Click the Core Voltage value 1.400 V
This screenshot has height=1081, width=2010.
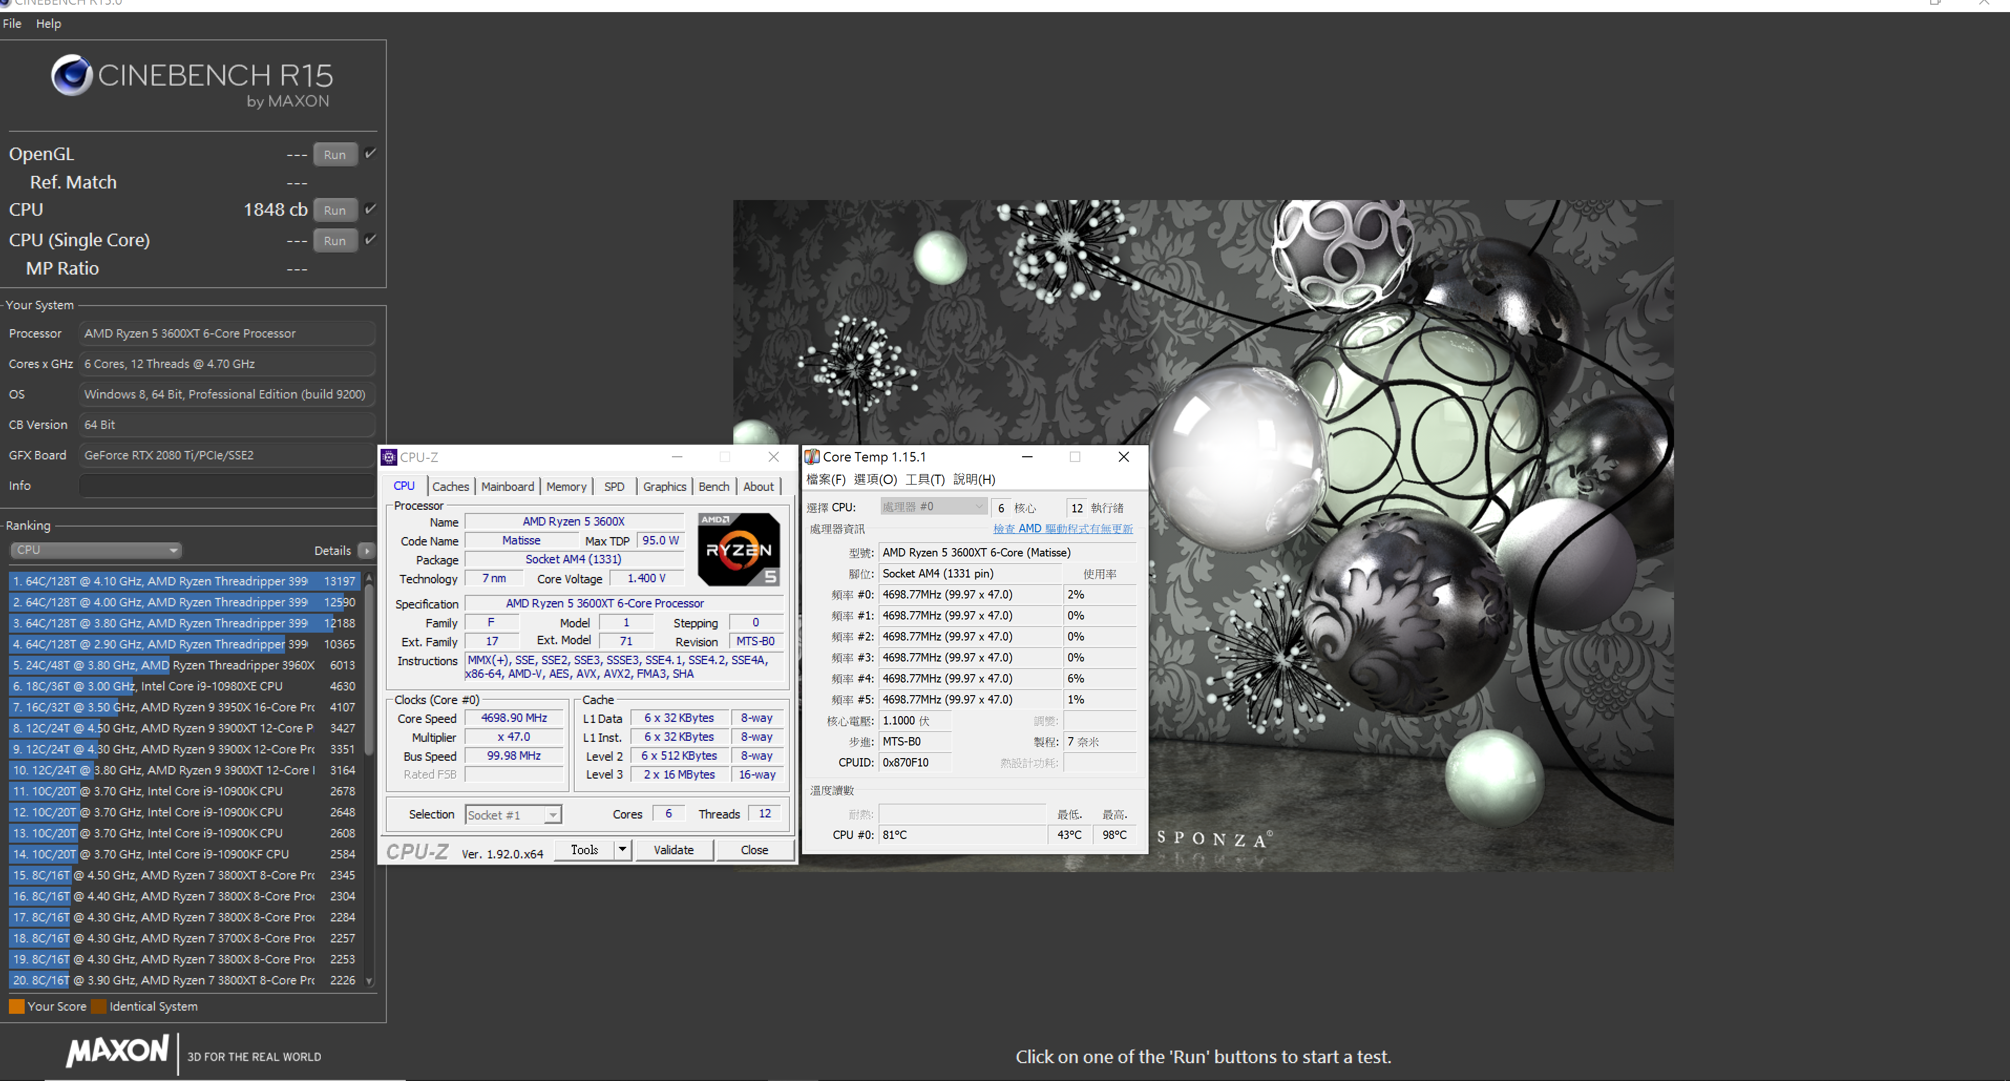tap(646, 579)
